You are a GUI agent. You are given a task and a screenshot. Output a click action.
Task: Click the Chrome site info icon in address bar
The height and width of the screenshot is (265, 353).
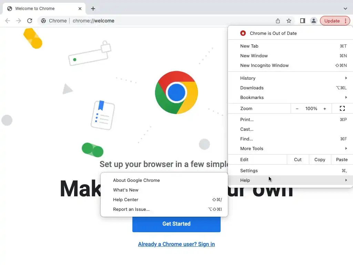click(x=43, y=21)
